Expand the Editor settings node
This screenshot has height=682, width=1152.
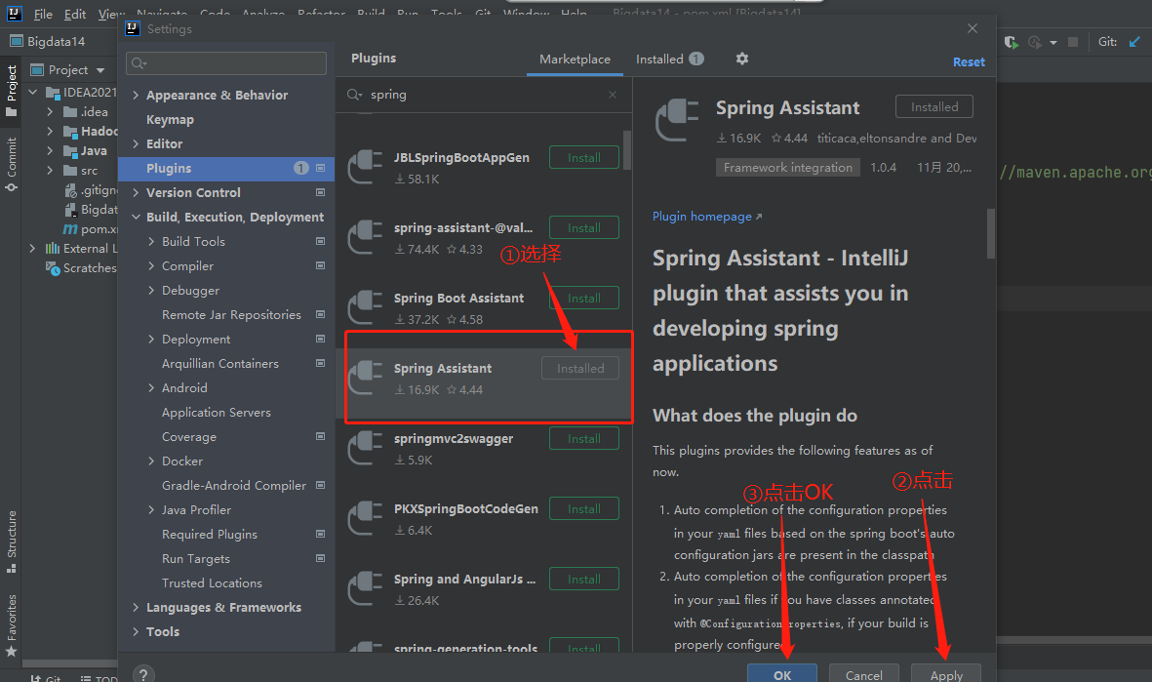click(136, 144)
